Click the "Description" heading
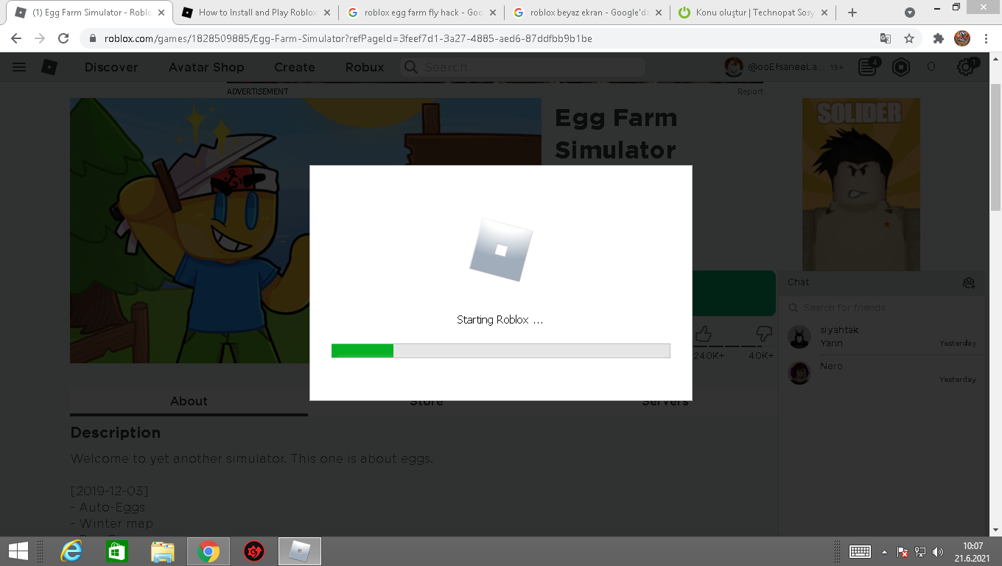The width and height of the screenshot is (1002, 566). point(116,433)
